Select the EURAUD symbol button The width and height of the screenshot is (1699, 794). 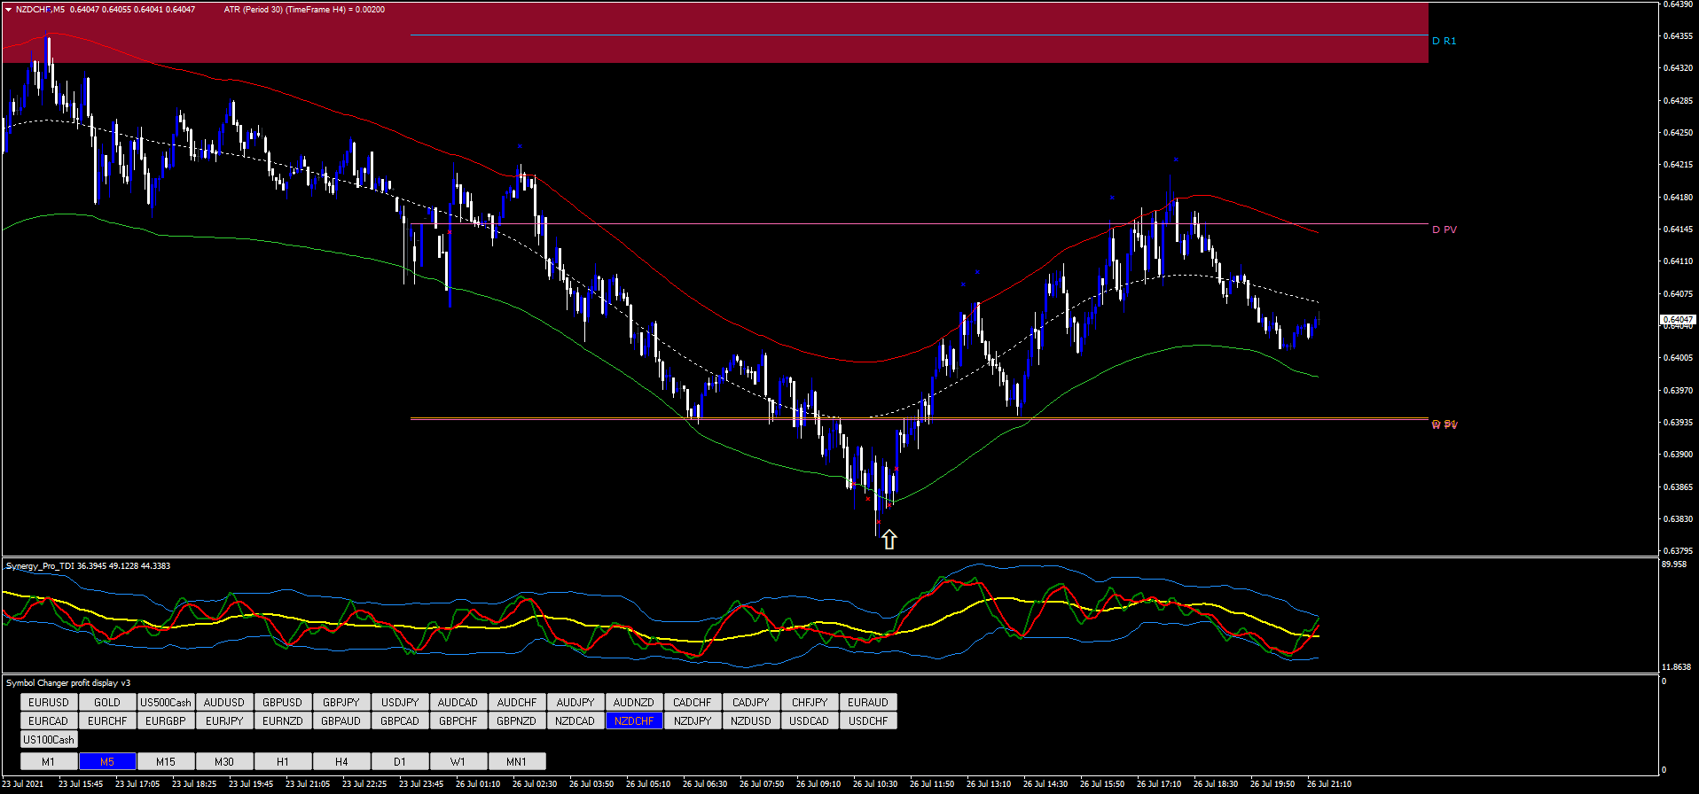click(868, 702)
